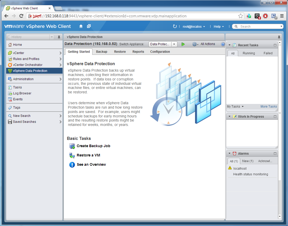
Task: Switch to the Configuration tab
Action: tap(160, 52)
